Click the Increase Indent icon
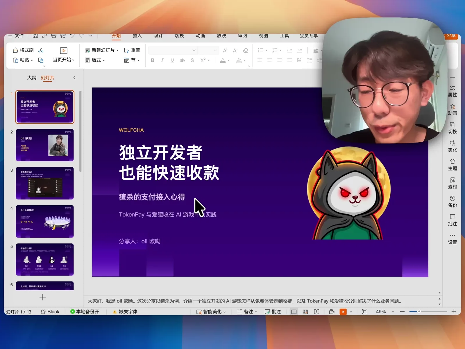The image size is (465, 349). (x=299, y=50)
